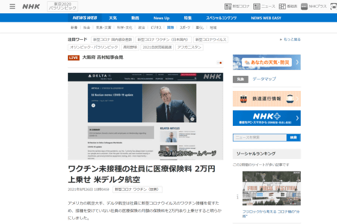Select the red carousel indicator dot
337x224 pixels.
[x=221, y=63]
